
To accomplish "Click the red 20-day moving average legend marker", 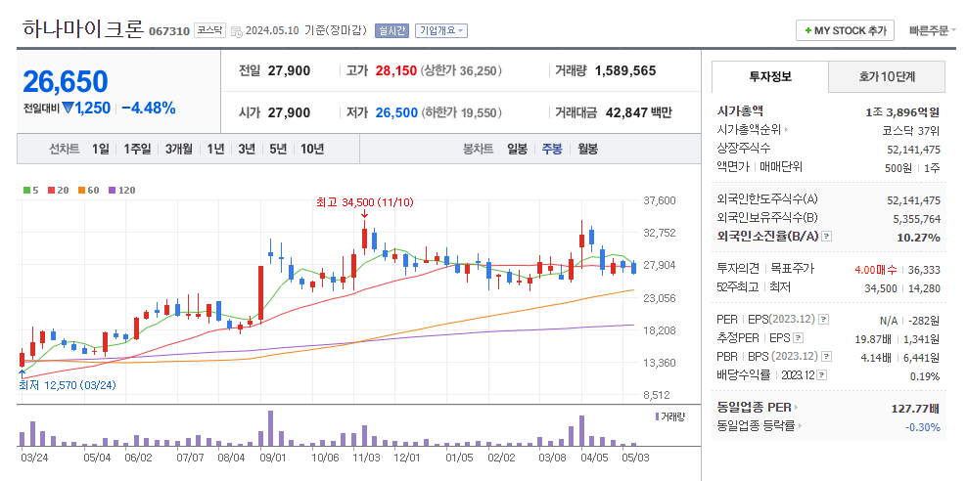I will tap(51, 191).
